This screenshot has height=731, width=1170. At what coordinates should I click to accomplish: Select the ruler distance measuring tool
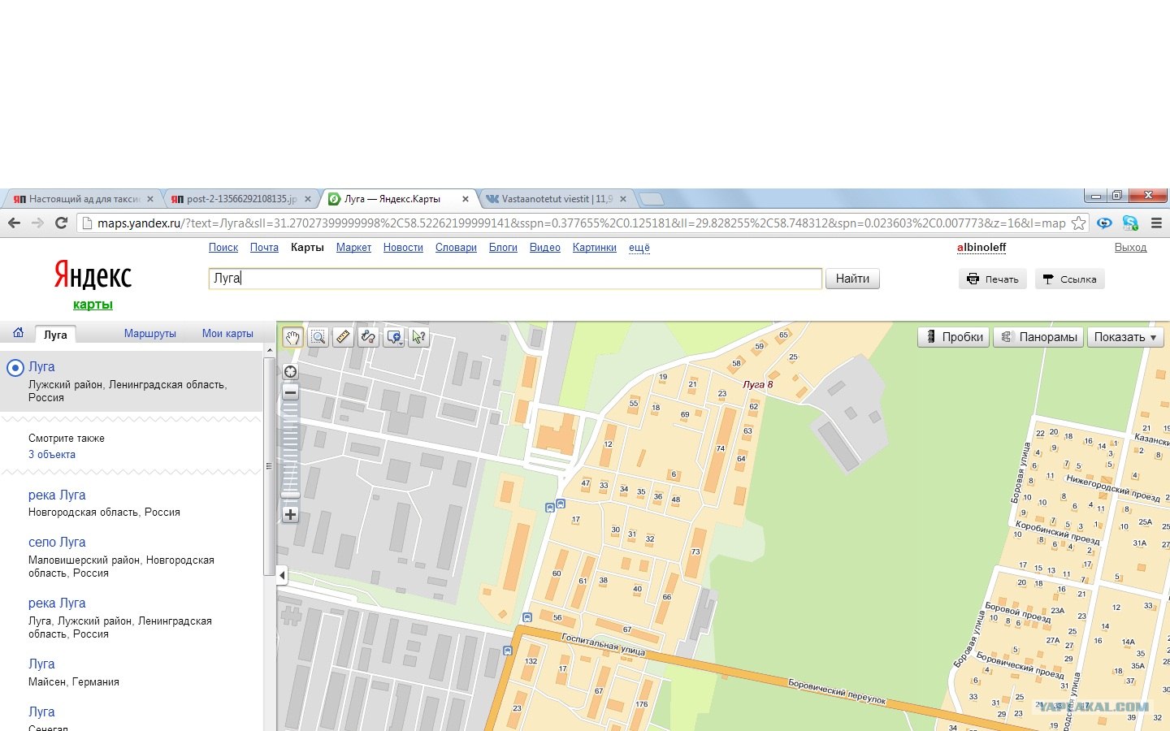click(x=343, y=337)
